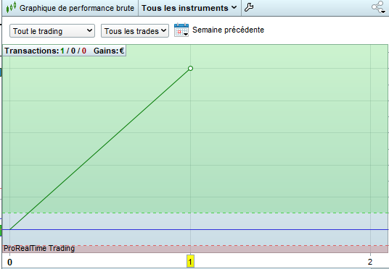Click the yellow '1' axis marker
389x269 pixels.
click(190, 262)
